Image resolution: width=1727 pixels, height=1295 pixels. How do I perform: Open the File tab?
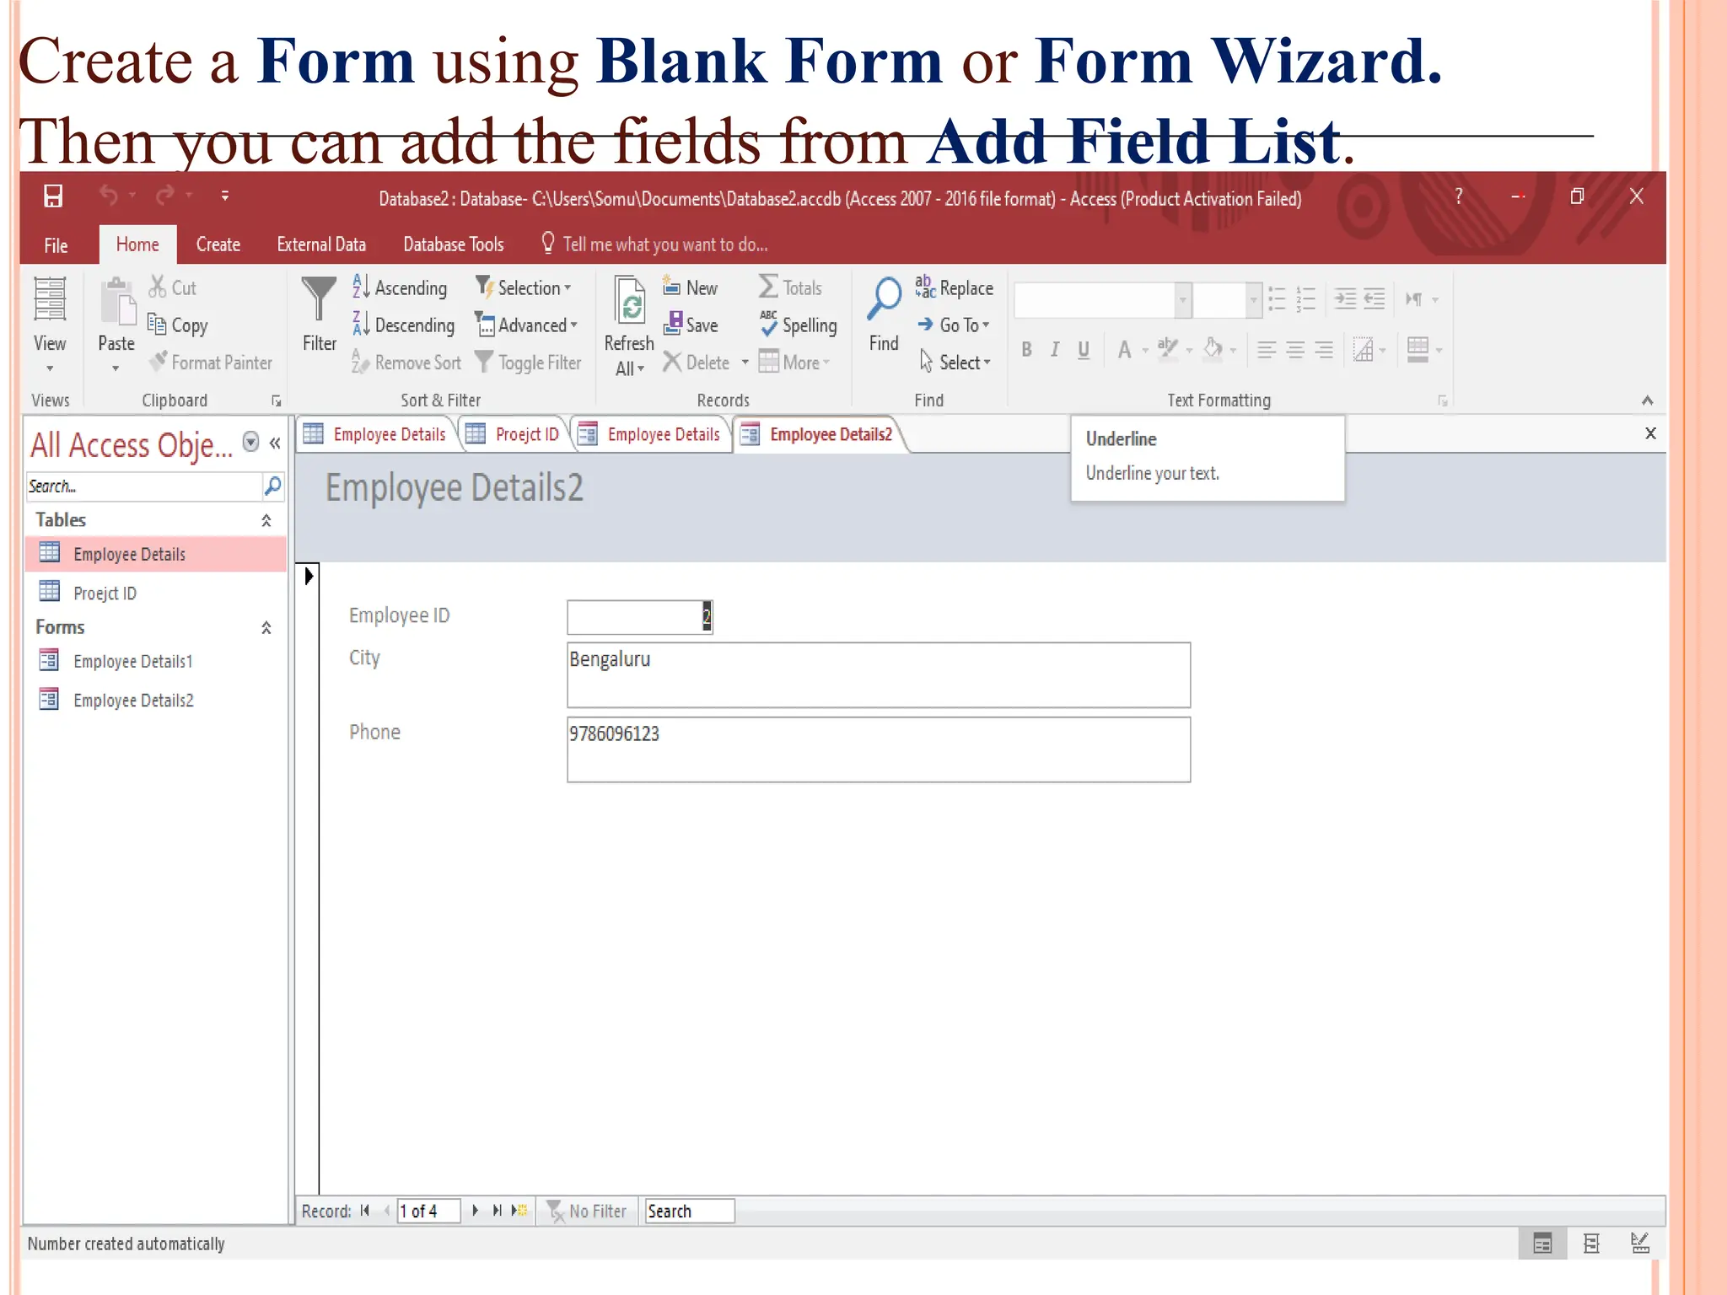[x=56, y=244]
